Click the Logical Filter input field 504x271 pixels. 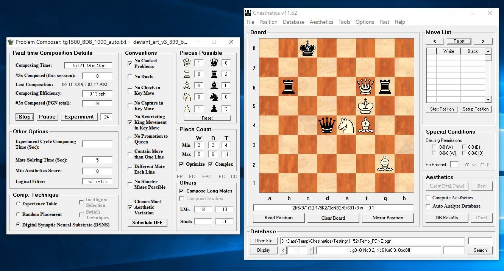pos(97,182)
